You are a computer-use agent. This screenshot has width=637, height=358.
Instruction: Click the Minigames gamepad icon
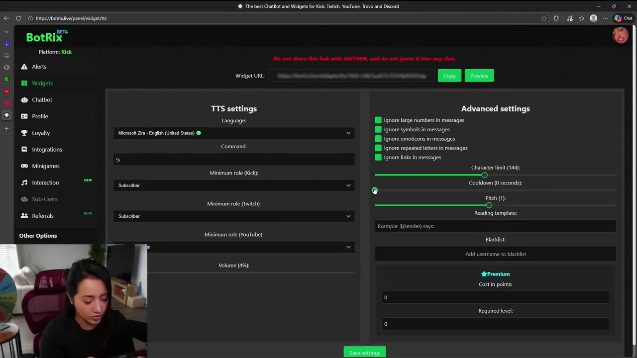point(24,166)
